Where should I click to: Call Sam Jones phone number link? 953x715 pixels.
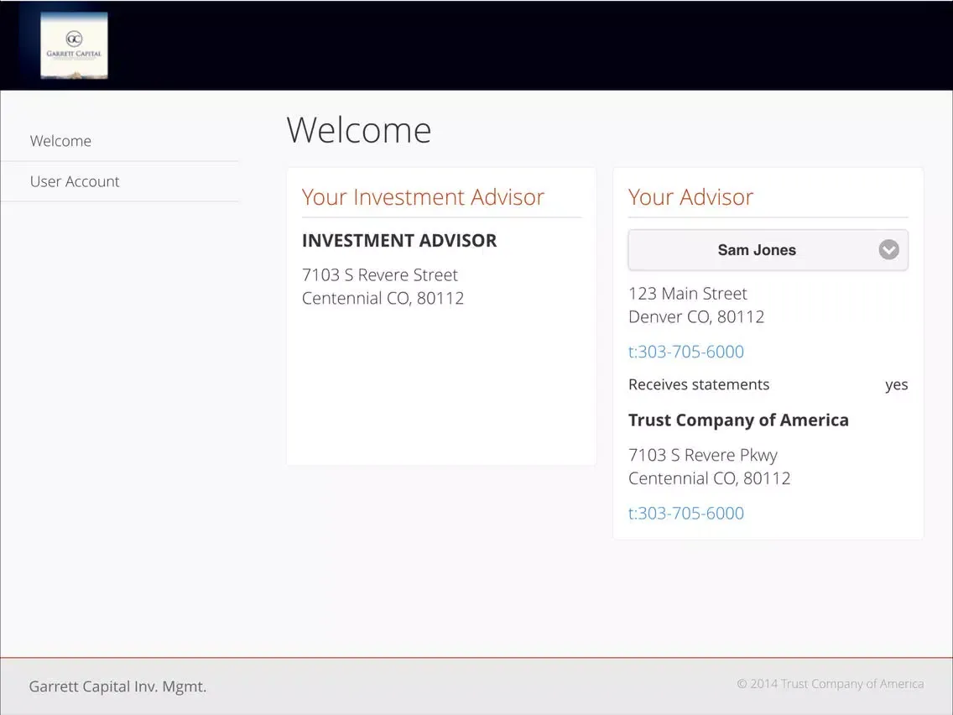(685, 352)
